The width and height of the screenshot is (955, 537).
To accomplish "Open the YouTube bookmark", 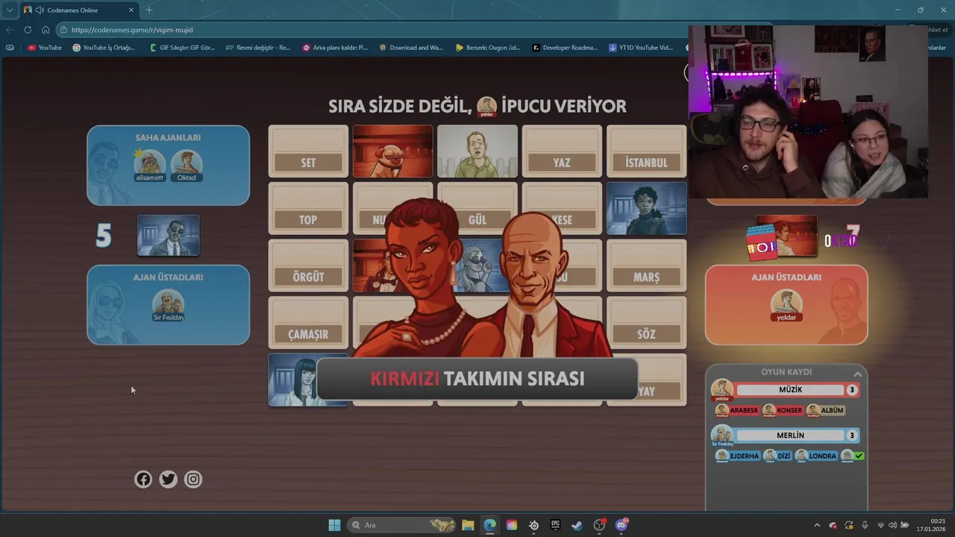I will tap(45, 48).
